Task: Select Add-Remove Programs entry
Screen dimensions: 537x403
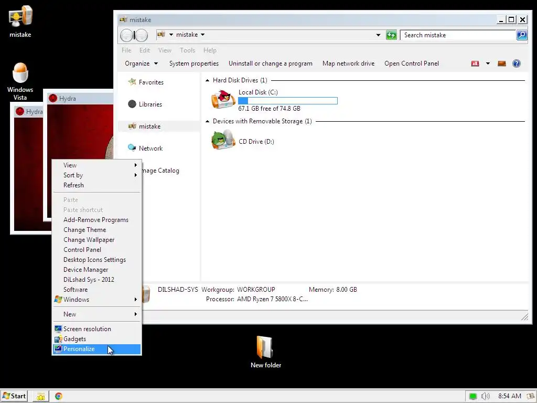Action: pos(96,220)
